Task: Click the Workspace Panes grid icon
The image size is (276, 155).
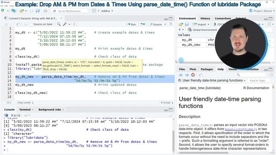Action: 94,11
